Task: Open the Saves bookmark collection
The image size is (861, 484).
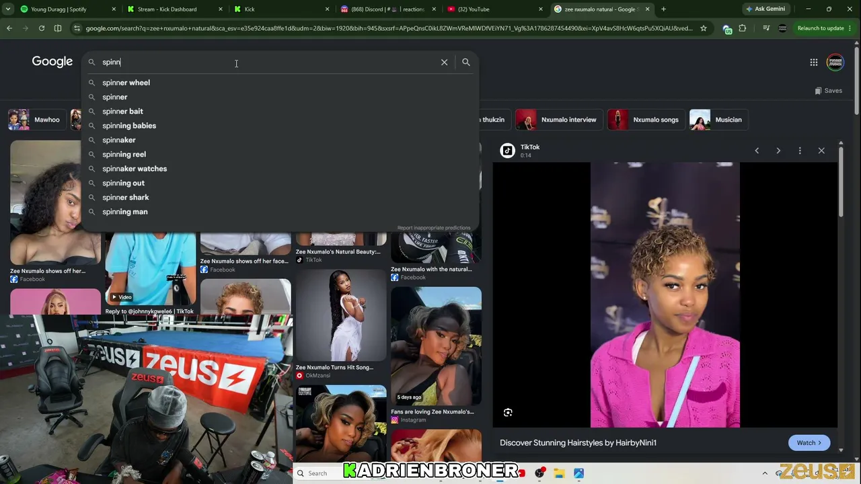Action: click(x=828, y=91)
